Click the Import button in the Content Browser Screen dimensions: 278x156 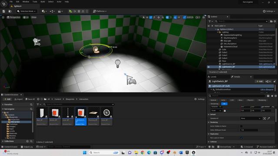click(x=18, y=99)
